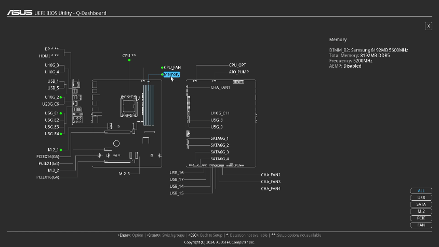The height and width of the screenshot is (247, 439).
Task: Click the U10G_C11 port label
Action: click(x=220, y=113)
